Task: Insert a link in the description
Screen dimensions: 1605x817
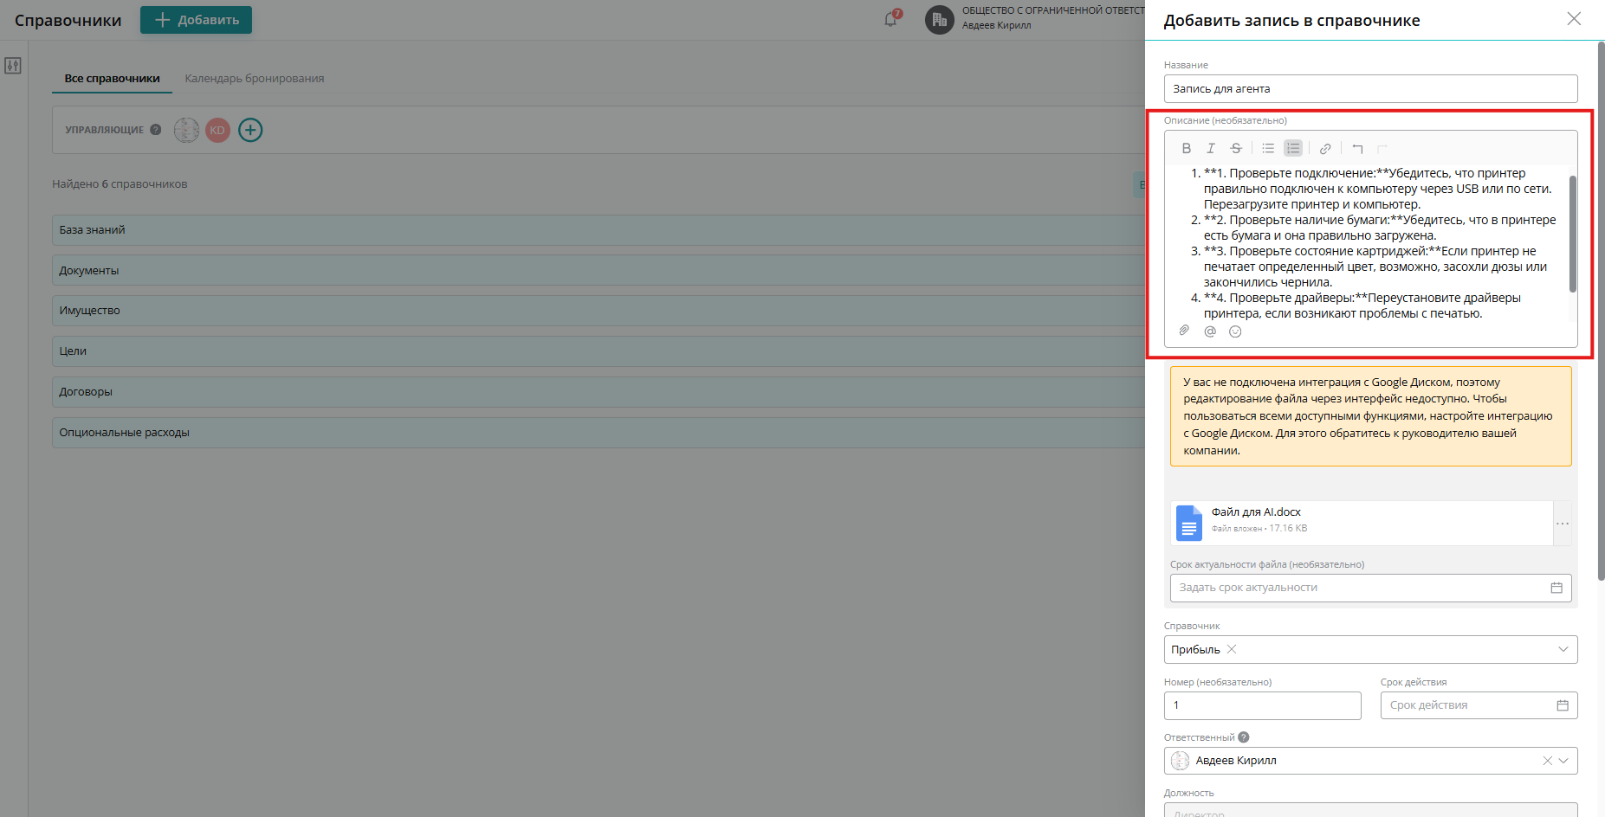Action: (1325, 149)
